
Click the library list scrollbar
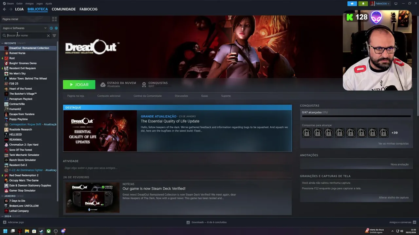[58, 121]
